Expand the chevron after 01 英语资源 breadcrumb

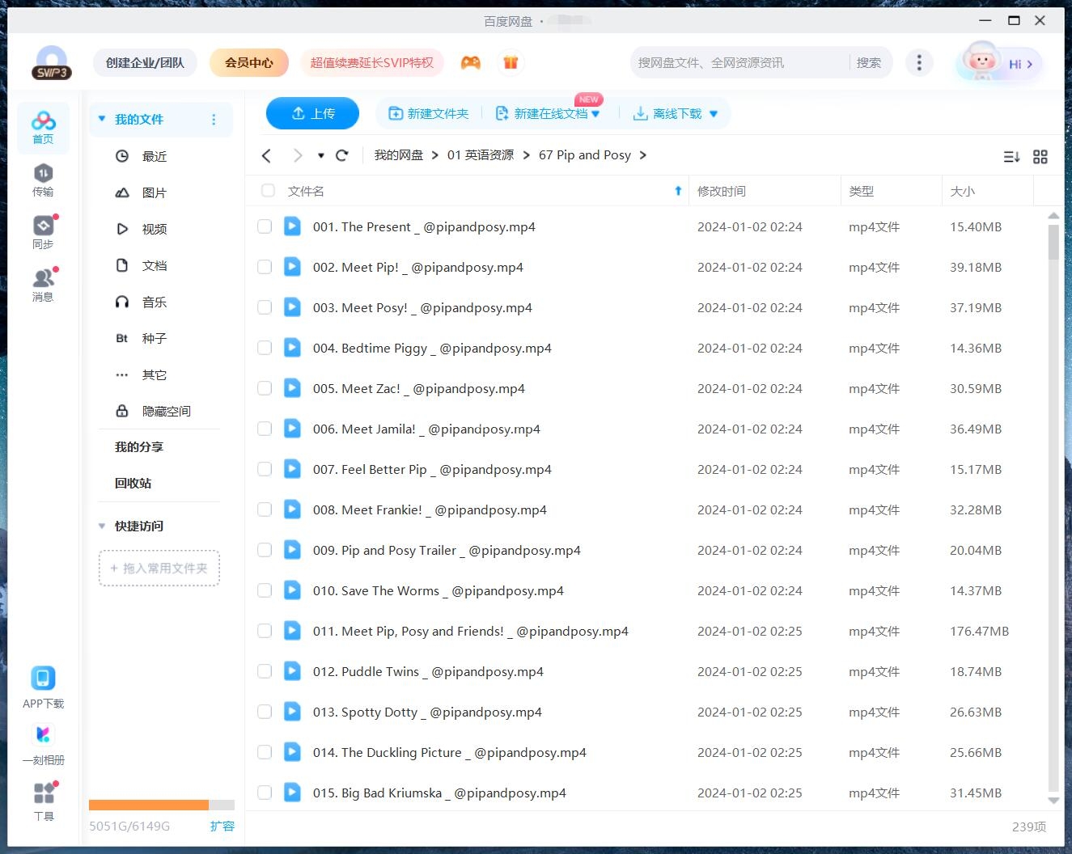(527, 155)
